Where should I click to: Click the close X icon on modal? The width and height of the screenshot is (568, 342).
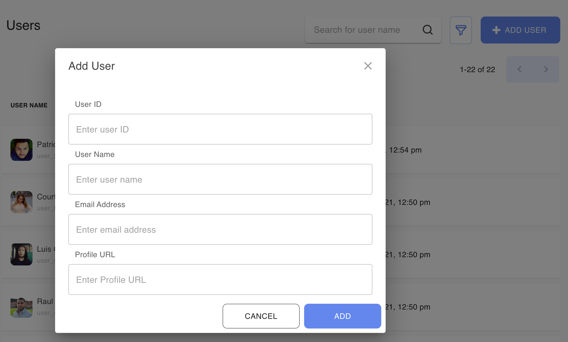click(367, 66)
